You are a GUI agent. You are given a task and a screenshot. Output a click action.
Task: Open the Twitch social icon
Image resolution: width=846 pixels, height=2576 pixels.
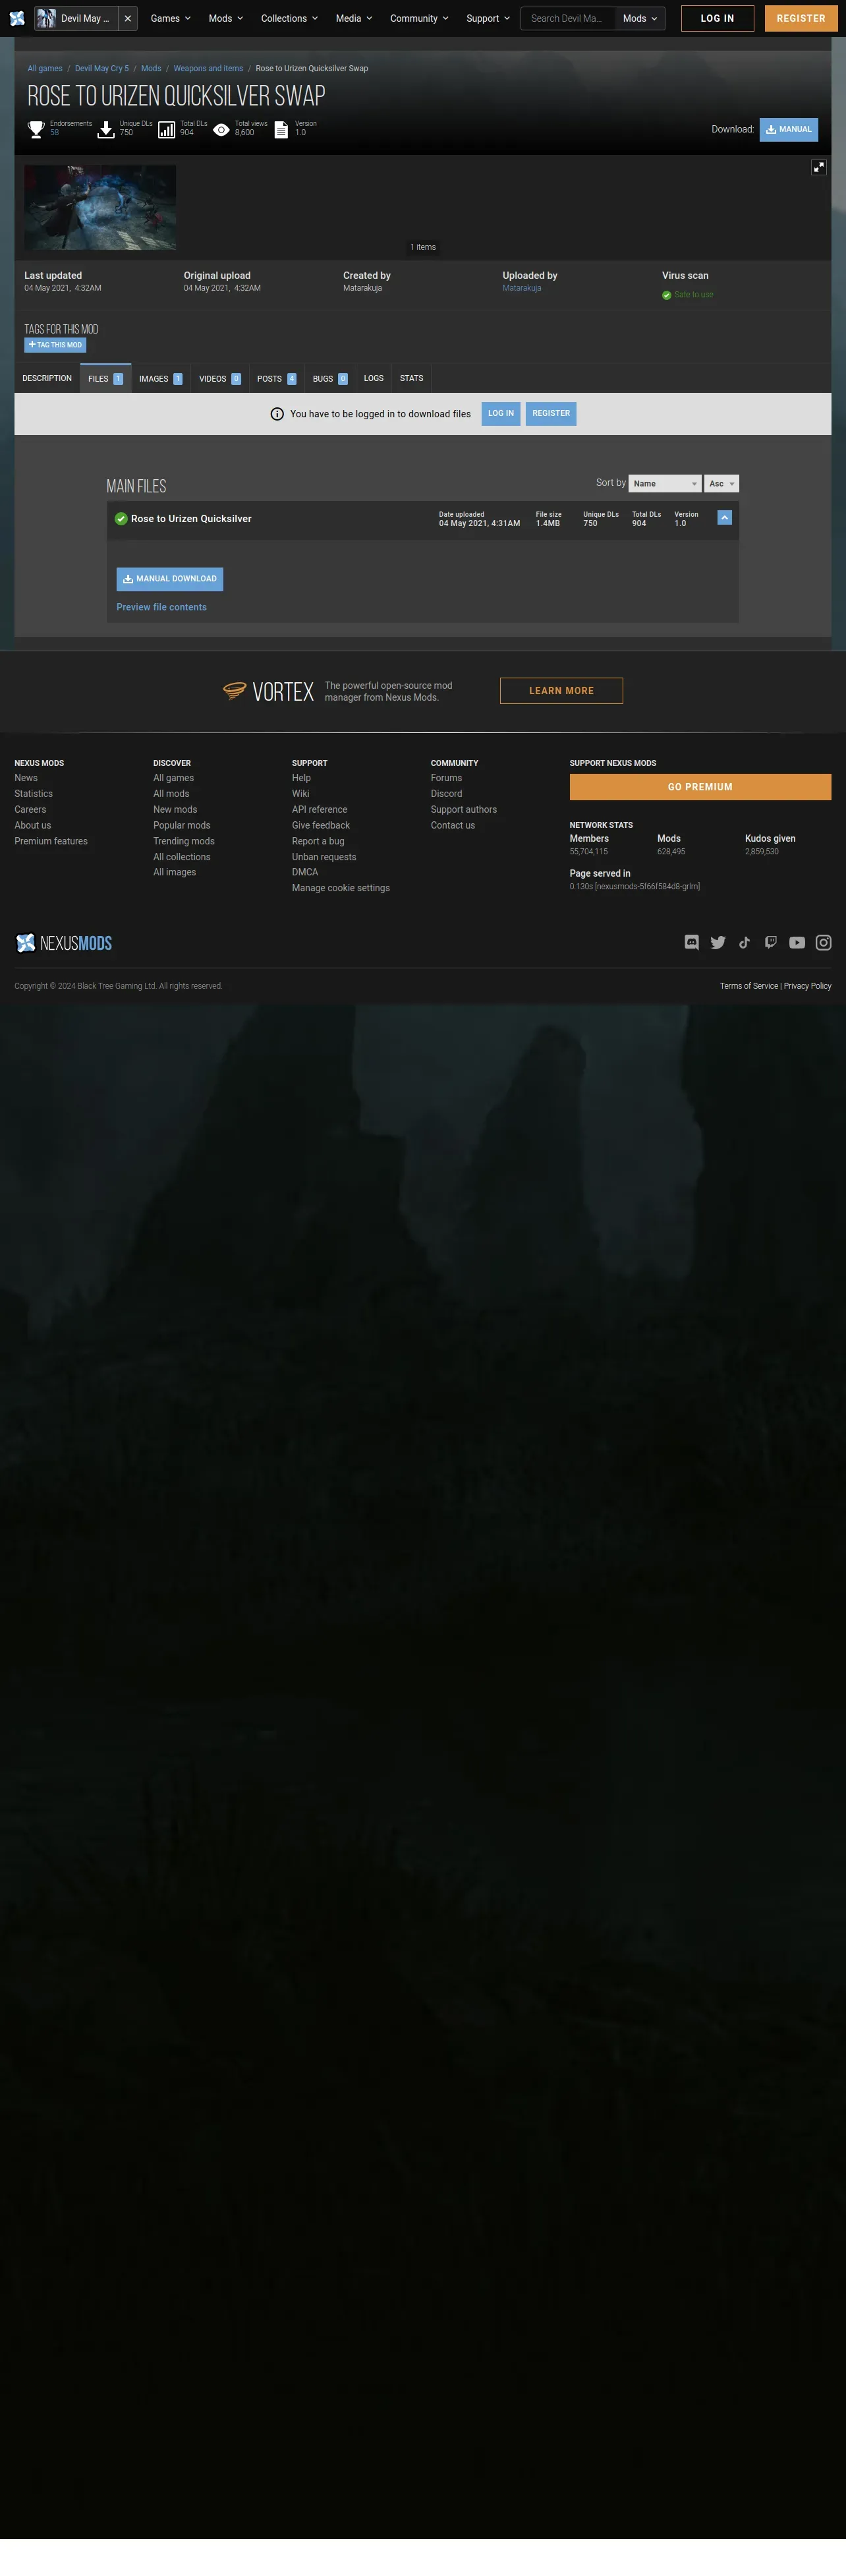(x=770, y=942)
